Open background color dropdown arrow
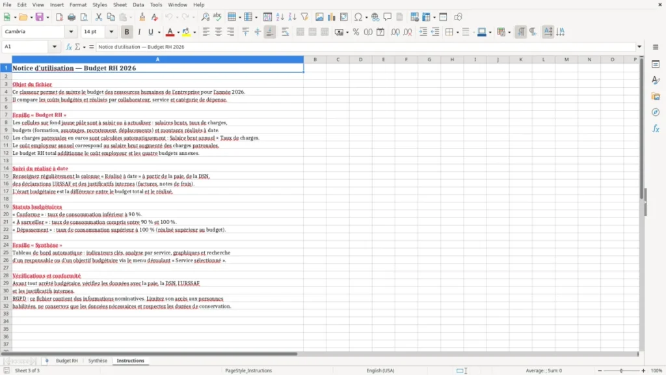 coord(194,33)
